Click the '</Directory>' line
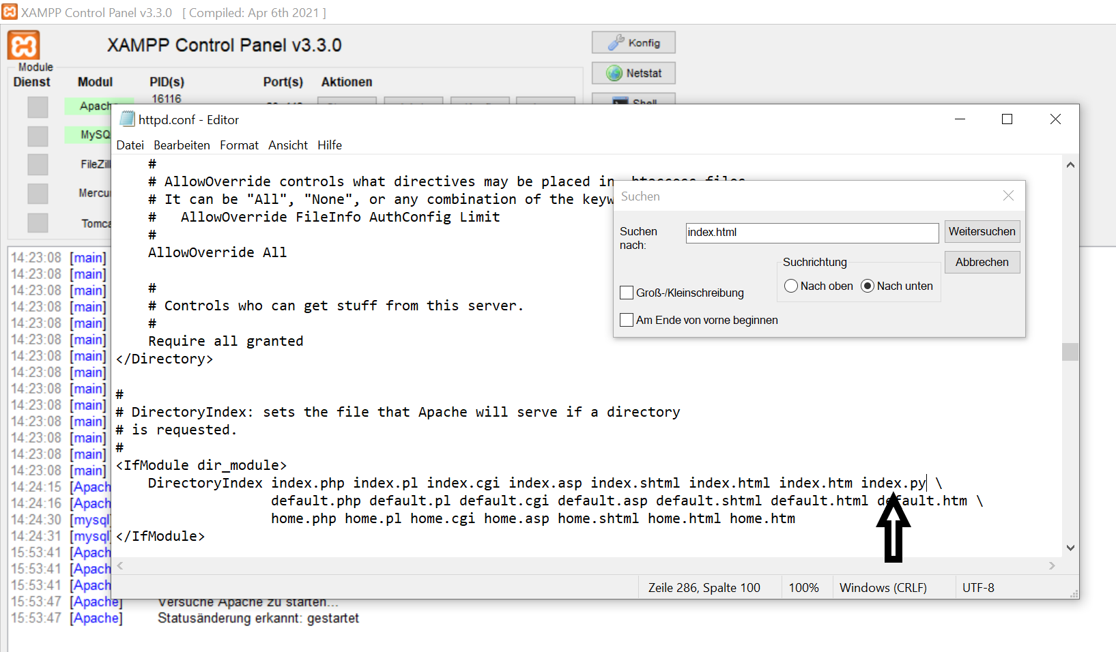The height and width of the screenshot is (652, 1116). click(164, 359)
